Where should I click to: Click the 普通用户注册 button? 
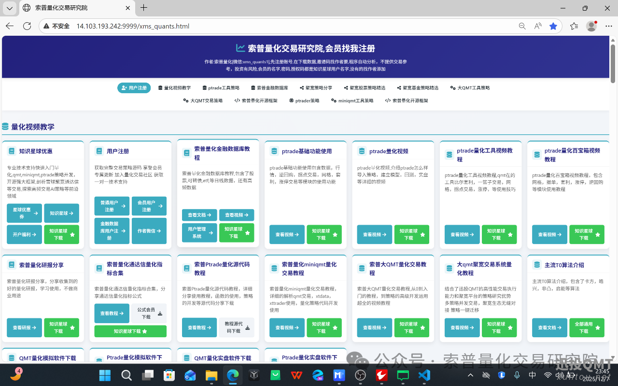click(x=112, y=206)
